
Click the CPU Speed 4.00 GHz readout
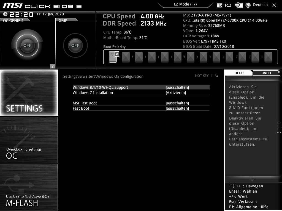point(134,16)
